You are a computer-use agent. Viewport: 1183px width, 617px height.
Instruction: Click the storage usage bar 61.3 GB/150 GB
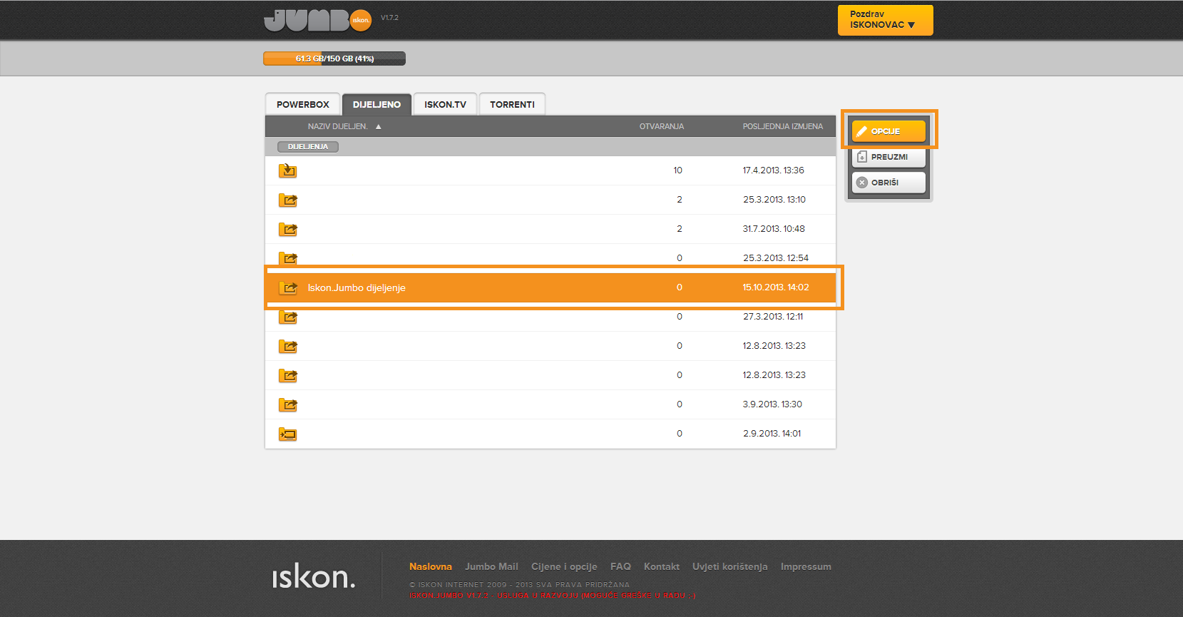point(334,58)
